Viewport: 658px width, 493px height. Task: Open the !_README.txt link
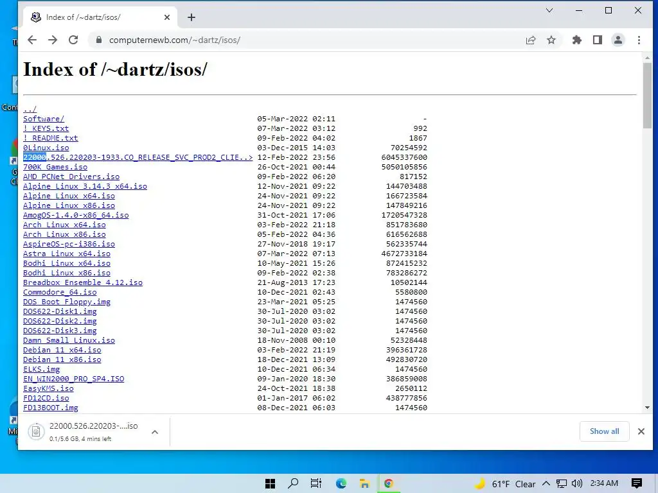click(x=50, y=138)
